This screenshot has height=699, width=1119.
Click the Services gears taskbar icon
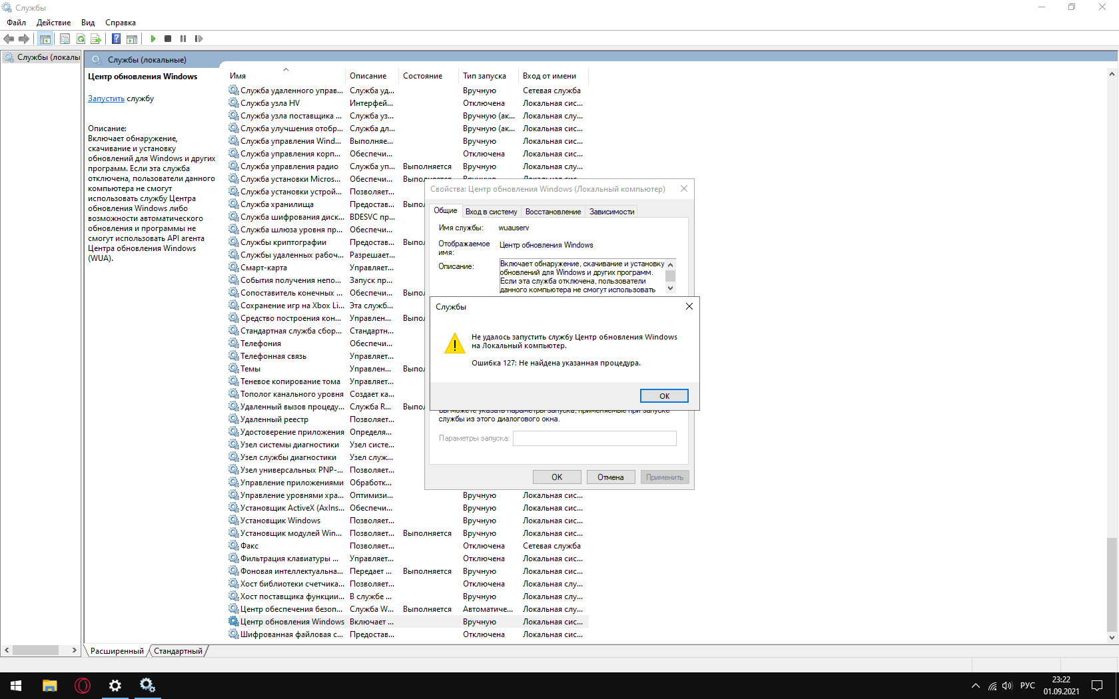147,686
